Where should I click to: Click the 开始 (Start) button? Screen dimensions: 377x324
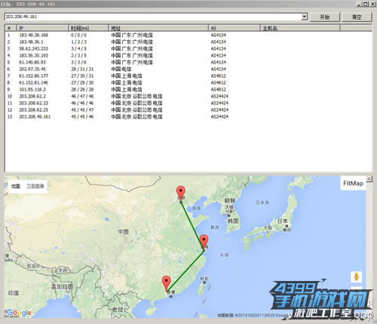tap(325, 17)
